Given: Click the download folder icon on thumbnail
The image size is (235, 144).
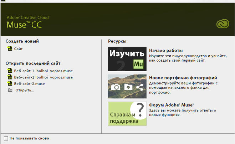Looking at the screenshot, I should point(128,87).
